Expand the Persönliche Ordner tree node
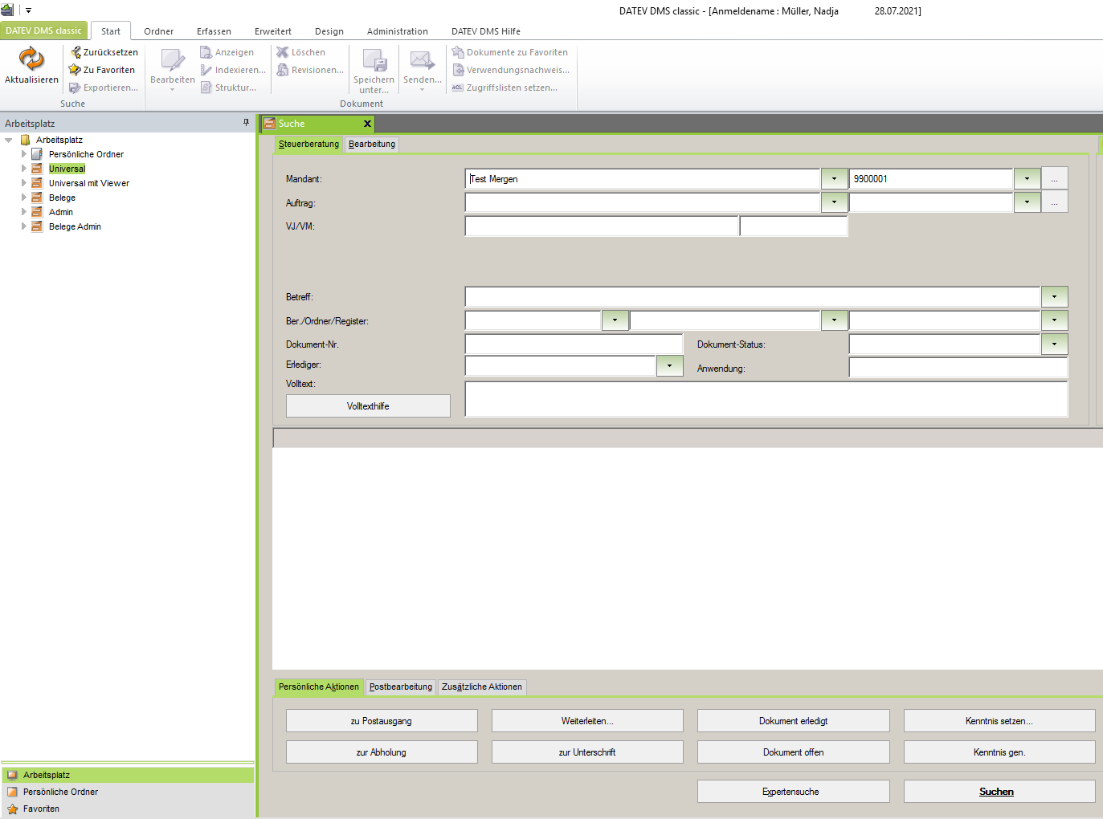1103x819 pixels. (23, 154)
